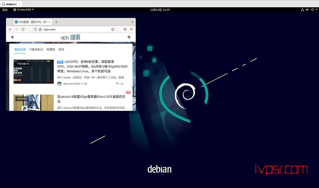Open the tracking protection shield icon
319x188 pixels.
pyautogui.click(x=35, y=29)
